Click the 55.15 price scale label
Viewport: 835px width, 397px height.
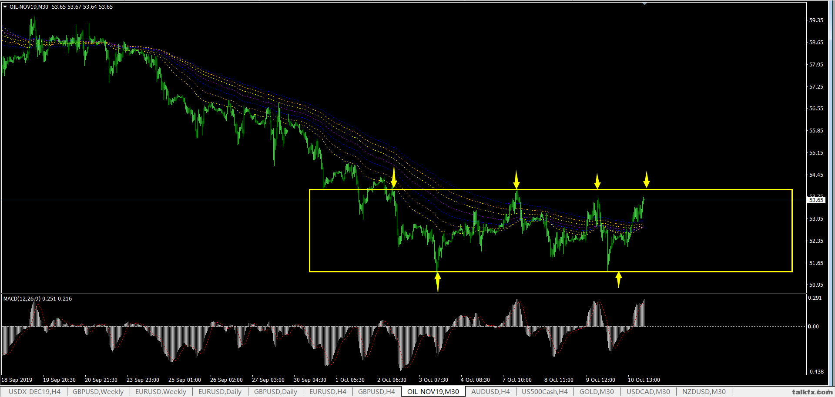(816, 153)
